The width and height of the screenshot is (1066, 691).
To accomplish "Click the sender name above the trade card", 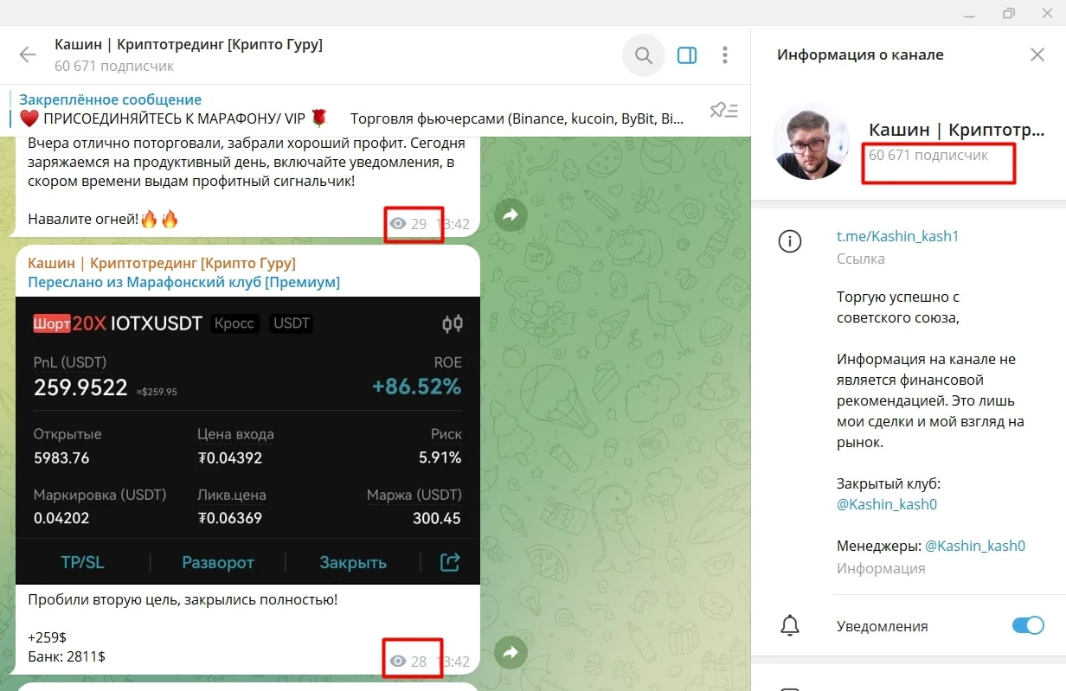I will click(x=162, y=263).
